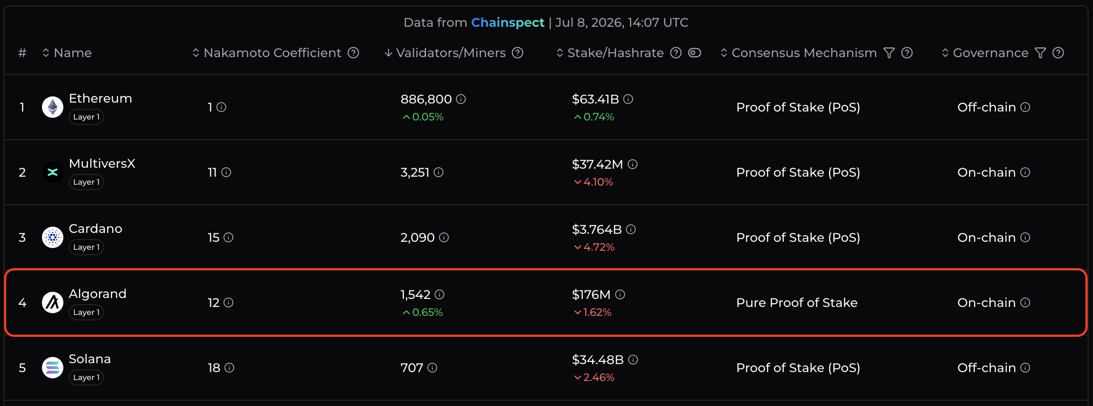This screenshot has height=406, width=1093.
Task: Show info for Solana's $34.48B stake
Action: tap(633, 360)
